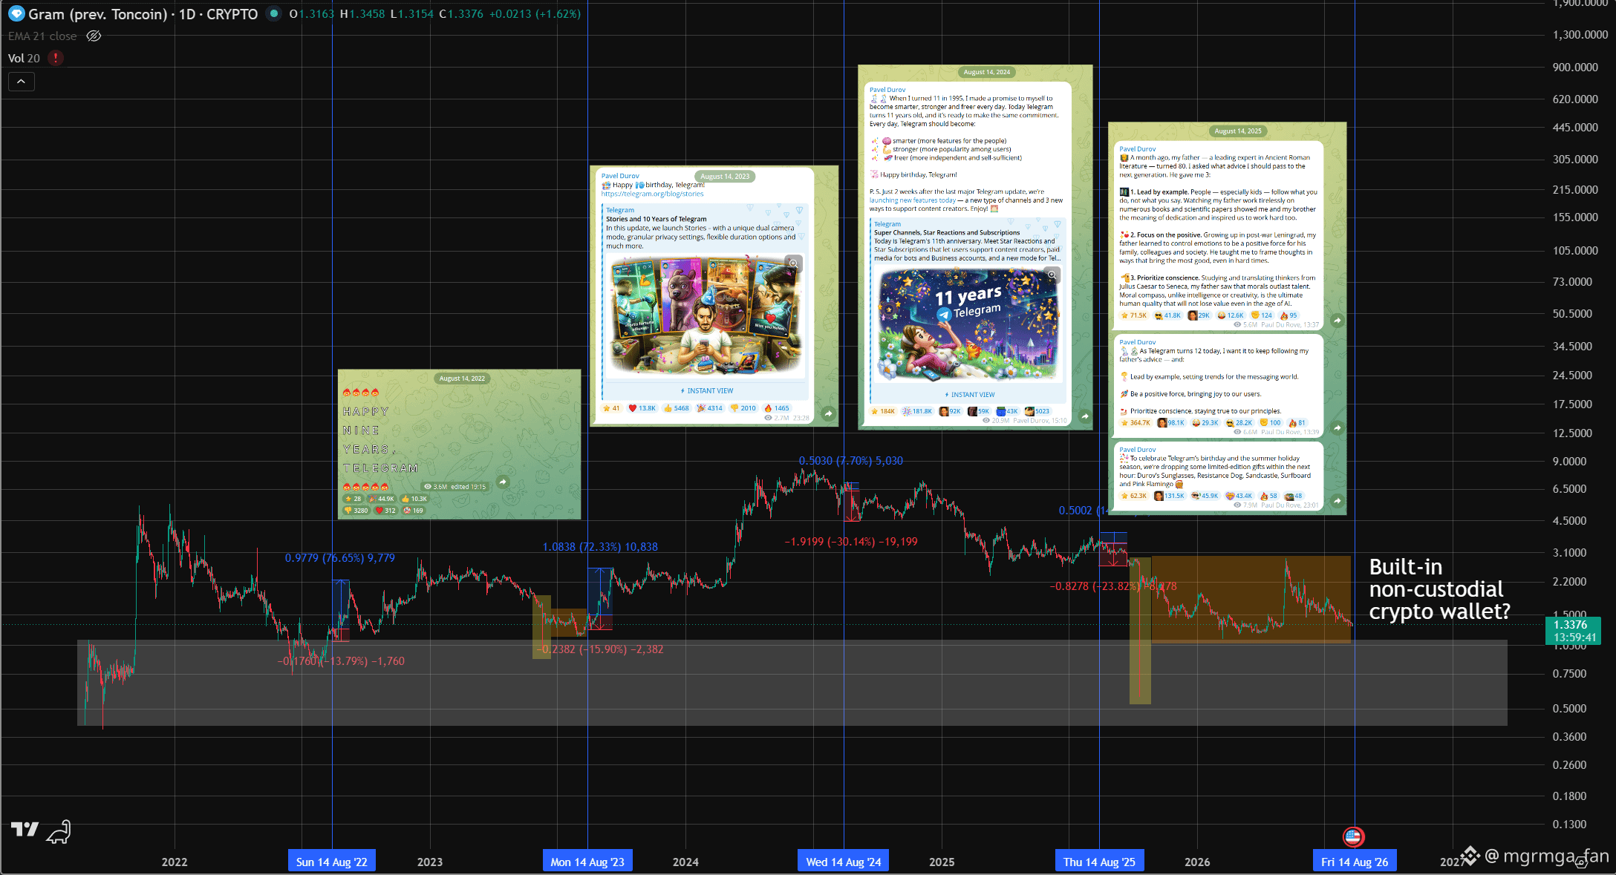Open the red error icon beside Vol 20
This screenshot has height=875, width=1616.
[x=56, y=58]
